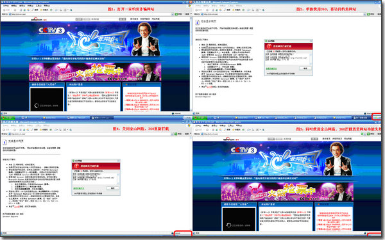385x240 pixels.
Task: Click search input on Figure 3 CCTV page
Action: point(297,139)
